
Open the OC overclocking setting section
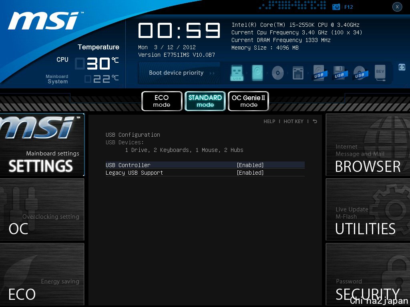(x=42, y=209)
